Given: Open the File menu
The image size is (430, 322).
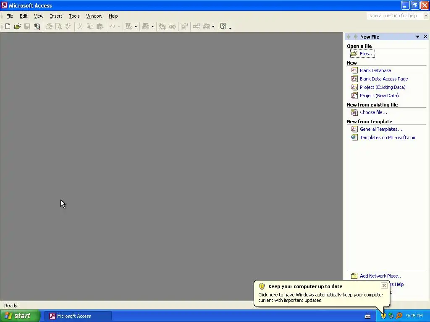Looking at the screenshot, I should (x=10, y=16).
